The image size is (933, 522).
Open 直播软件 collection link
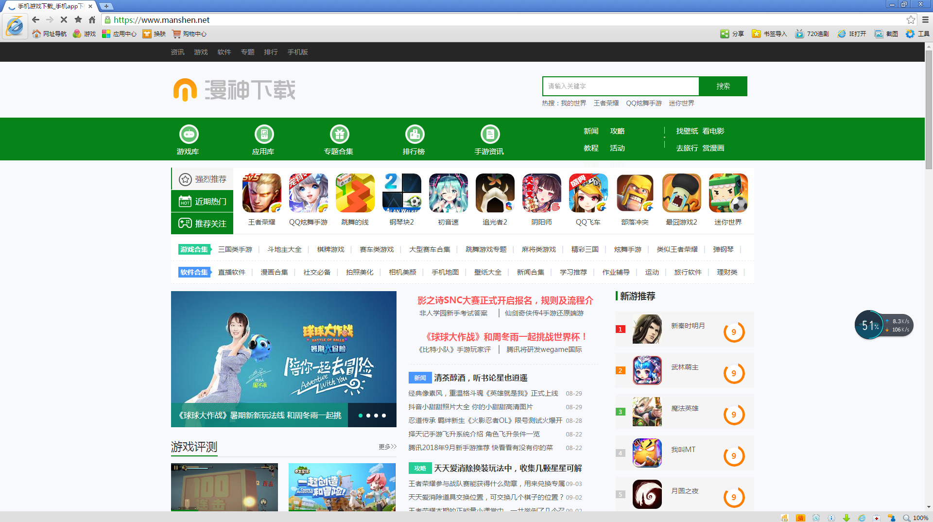[232, 272]
